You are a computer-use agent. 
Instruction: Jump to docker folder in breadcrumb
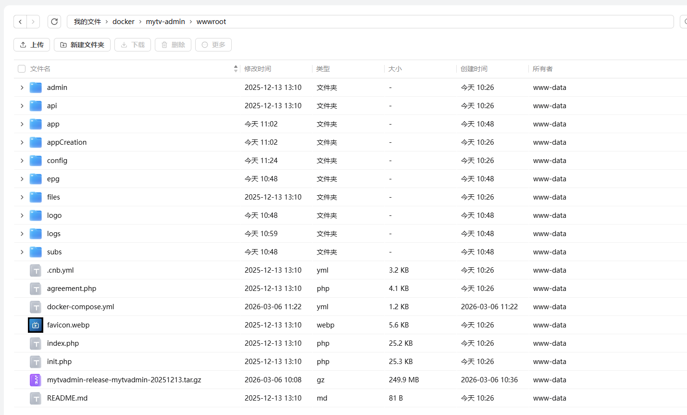(124, 22)
